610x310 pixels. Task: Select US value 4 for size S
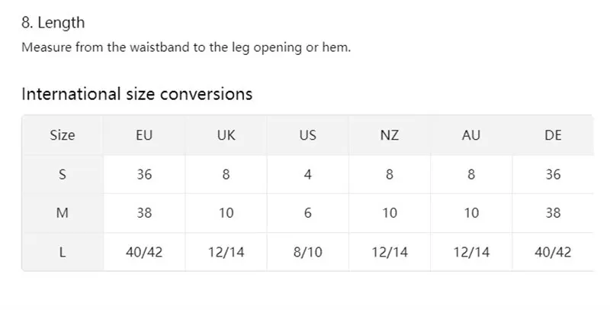click(x=308, y=174)
